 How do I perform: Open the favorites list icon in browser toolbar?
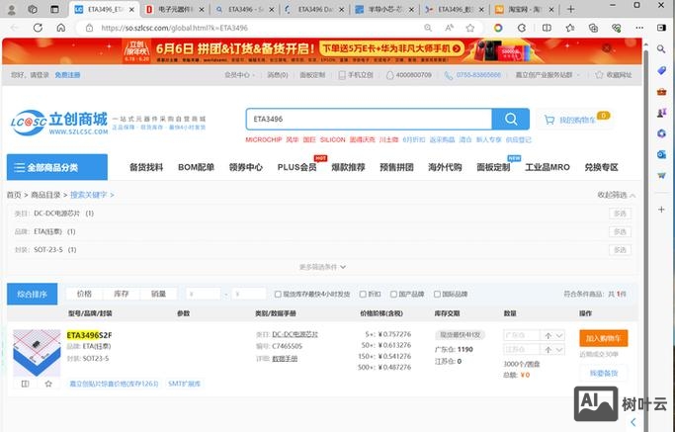coord(570,28)
